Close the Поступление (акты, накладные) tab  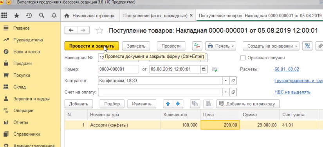pos(191,16)
